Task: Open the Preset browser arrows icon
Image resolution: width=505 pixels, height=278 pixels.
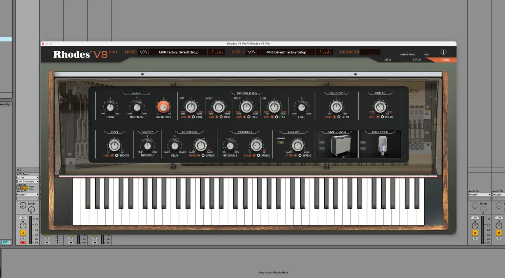Action: click(x=143, y=52)
